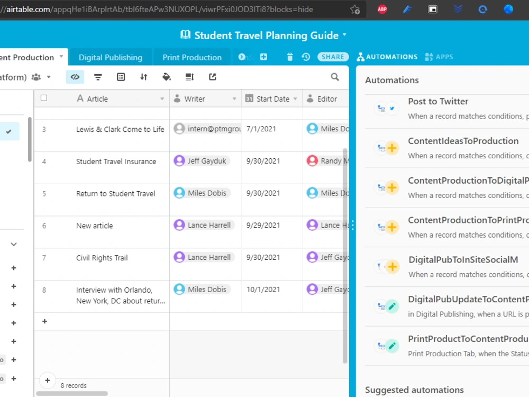This screenshot has width=529, height=397.
Task: Open the sort records icon
Action: [x=144, y=77]
